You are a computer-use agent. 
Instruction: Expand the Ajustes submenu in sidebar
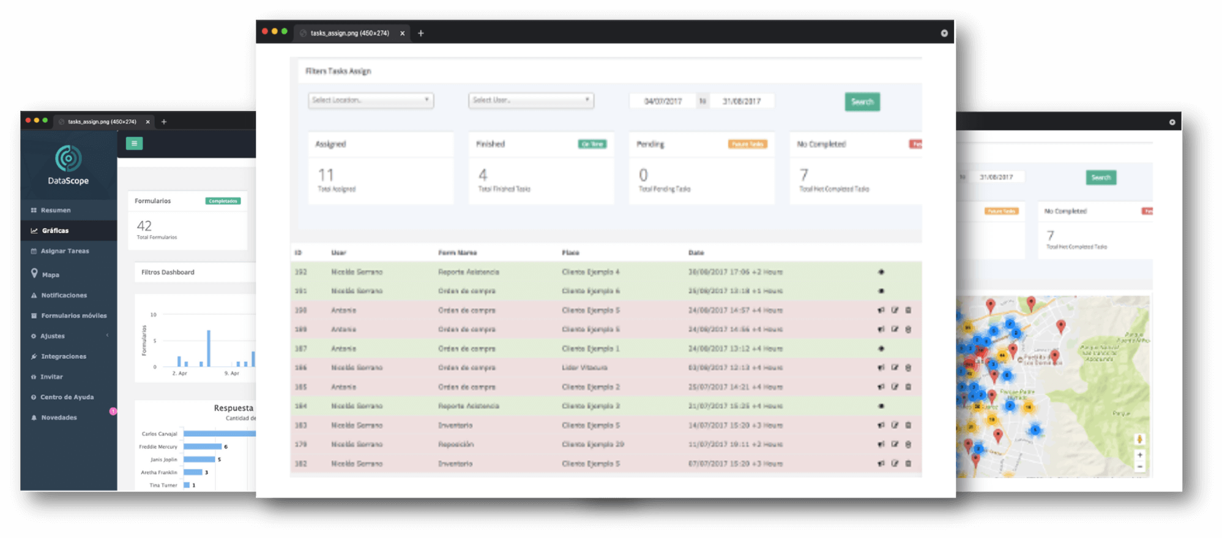(53, 336)
